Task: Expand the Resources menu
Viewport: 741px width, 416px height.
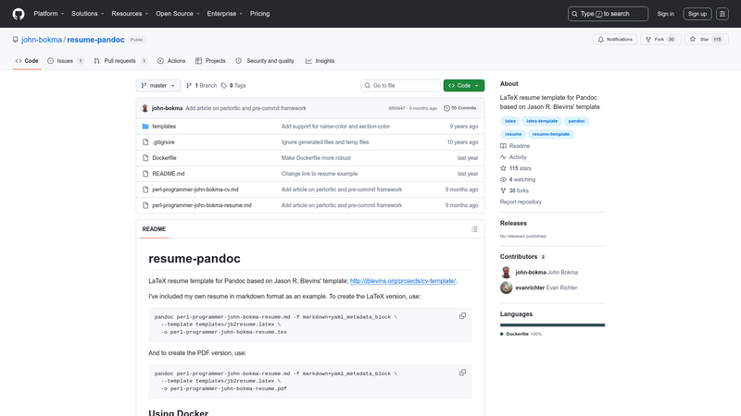Action: 130,14
